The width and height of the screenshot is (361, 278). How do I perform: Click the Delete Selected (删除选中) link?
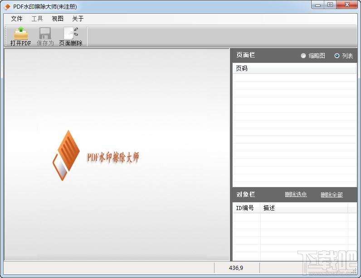(x=296, y=195)
